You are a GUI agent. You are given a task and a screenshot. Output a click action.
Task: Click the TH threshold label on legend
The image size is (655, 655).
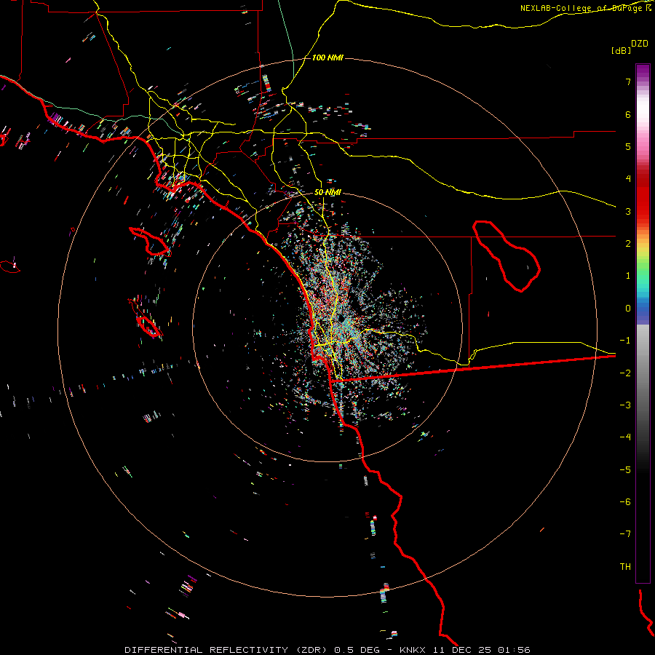point(625,567)
